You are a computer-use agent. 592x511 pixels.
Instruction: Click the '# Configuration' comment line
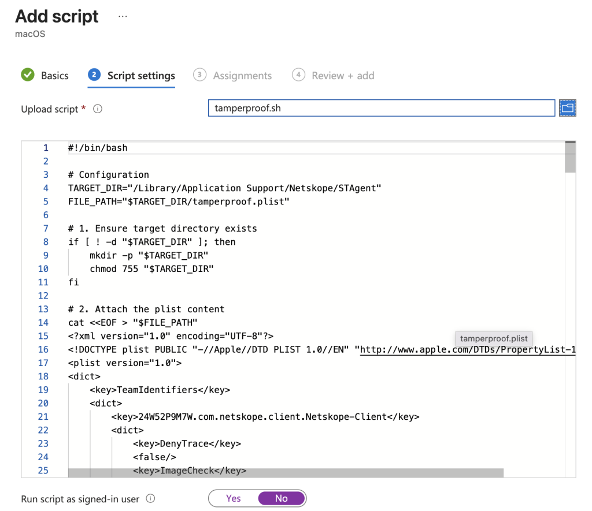click(x=108, y=174)
